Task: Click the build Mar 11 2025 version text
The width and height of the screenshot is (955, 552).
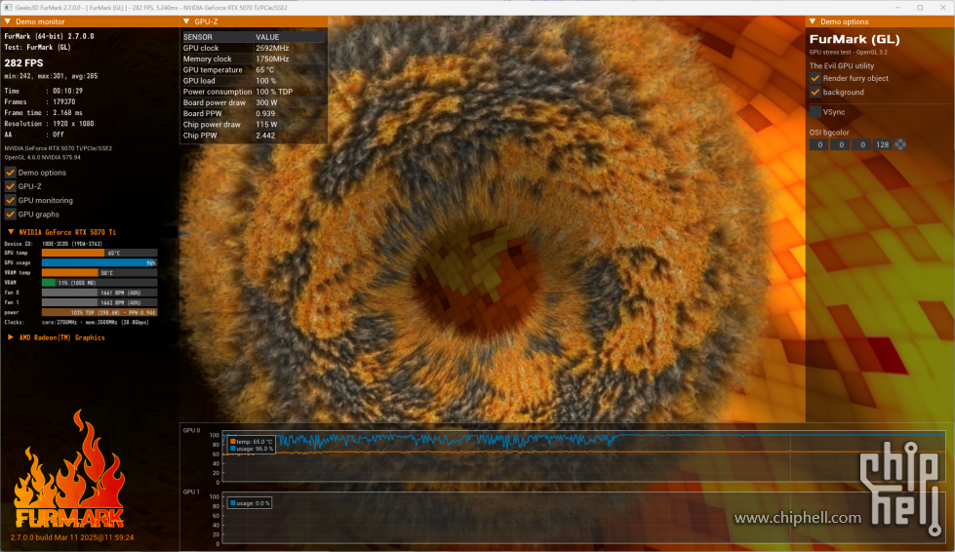Action: [x=72, y=537]
